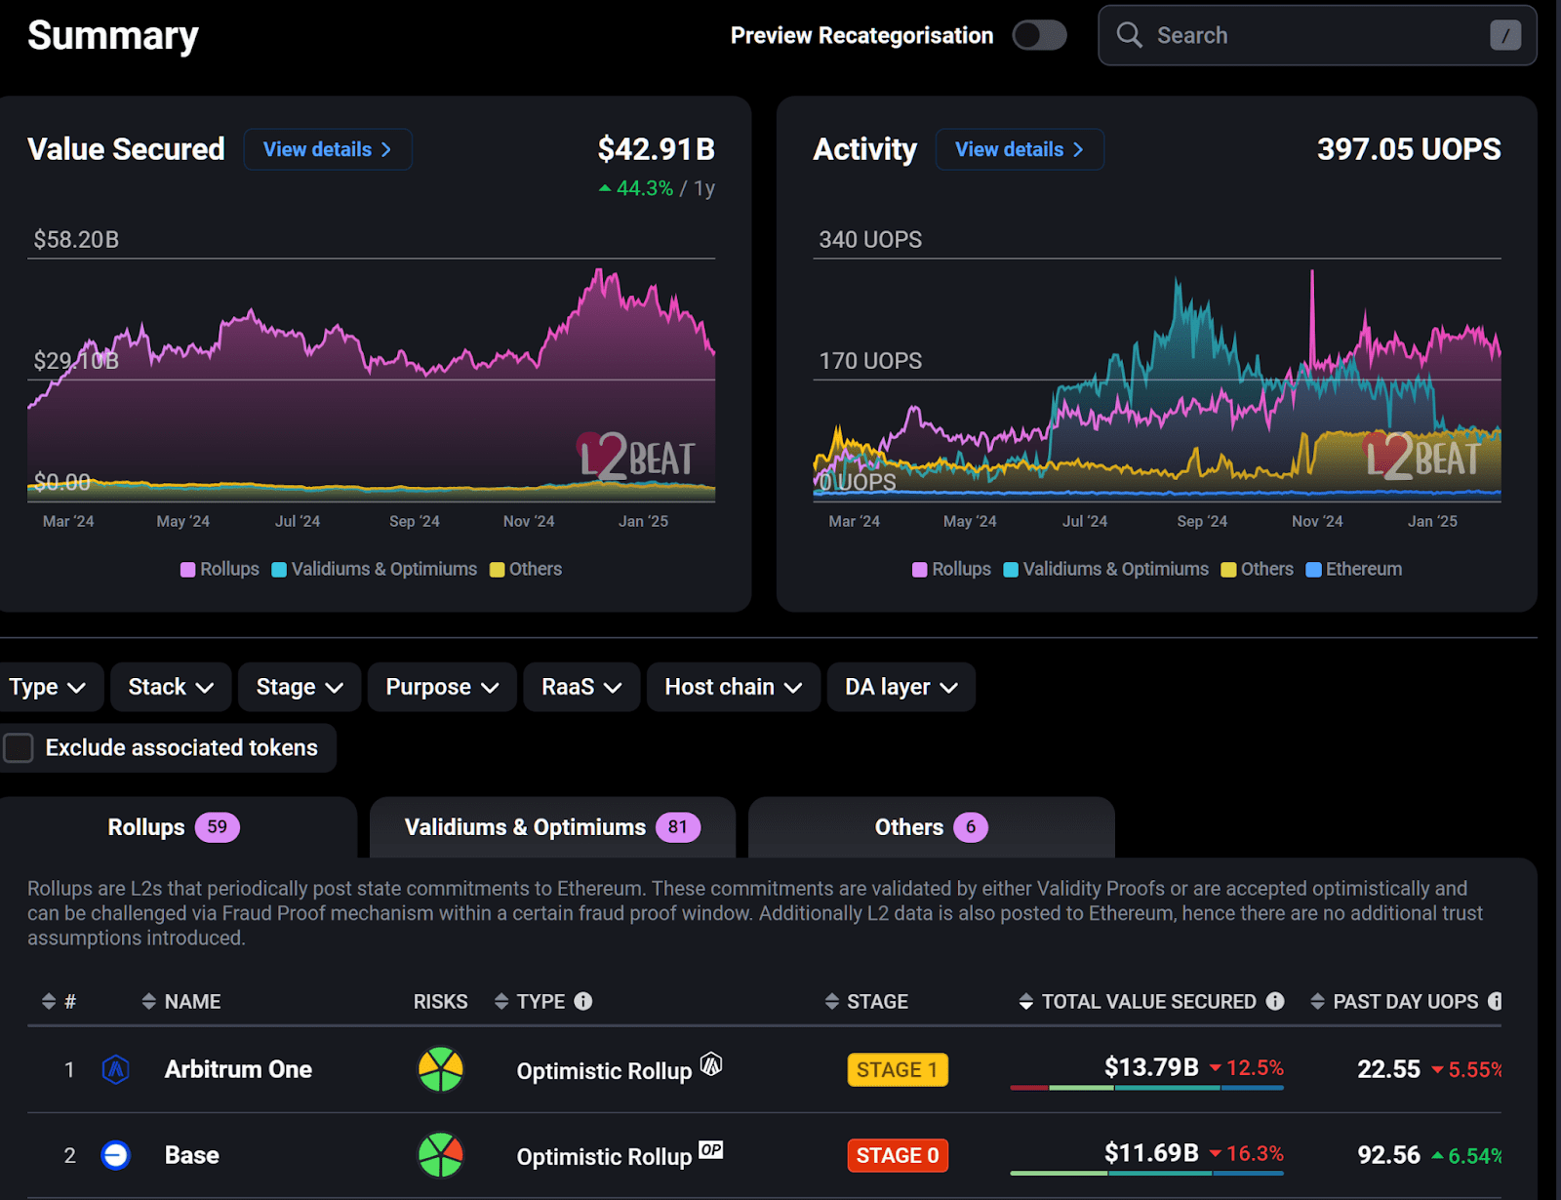Click Total Value Secured info icon
The height and width of the screenshot is (1200, 1561).
[1275, 1002]
